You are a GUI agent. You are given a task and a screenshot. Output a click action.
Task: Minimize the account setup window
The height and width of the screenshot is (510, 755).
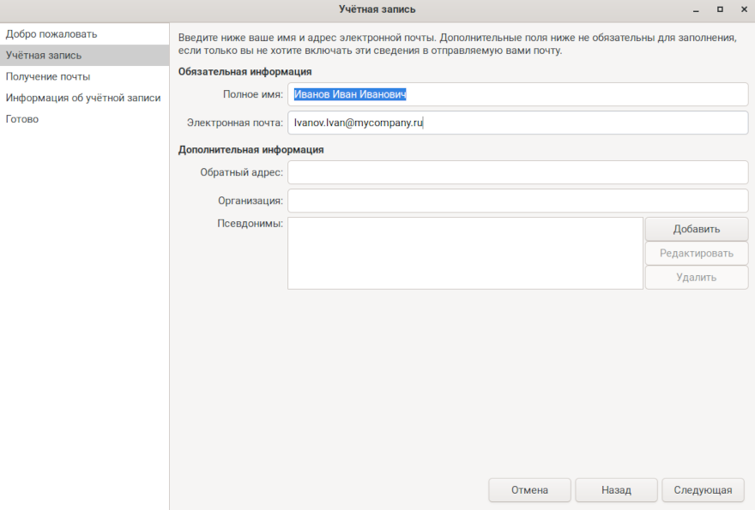[695, 9]
